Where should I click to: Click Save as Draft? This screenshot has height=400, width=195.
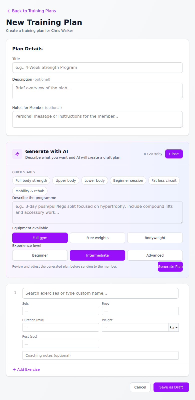(171, 387)
